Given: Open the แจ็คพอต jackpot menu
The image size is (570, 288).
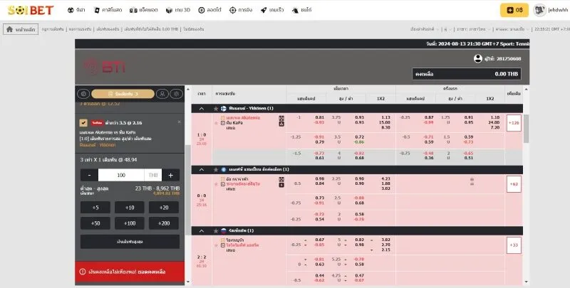Looking at the screenshot, I should (x=144, y=10).
